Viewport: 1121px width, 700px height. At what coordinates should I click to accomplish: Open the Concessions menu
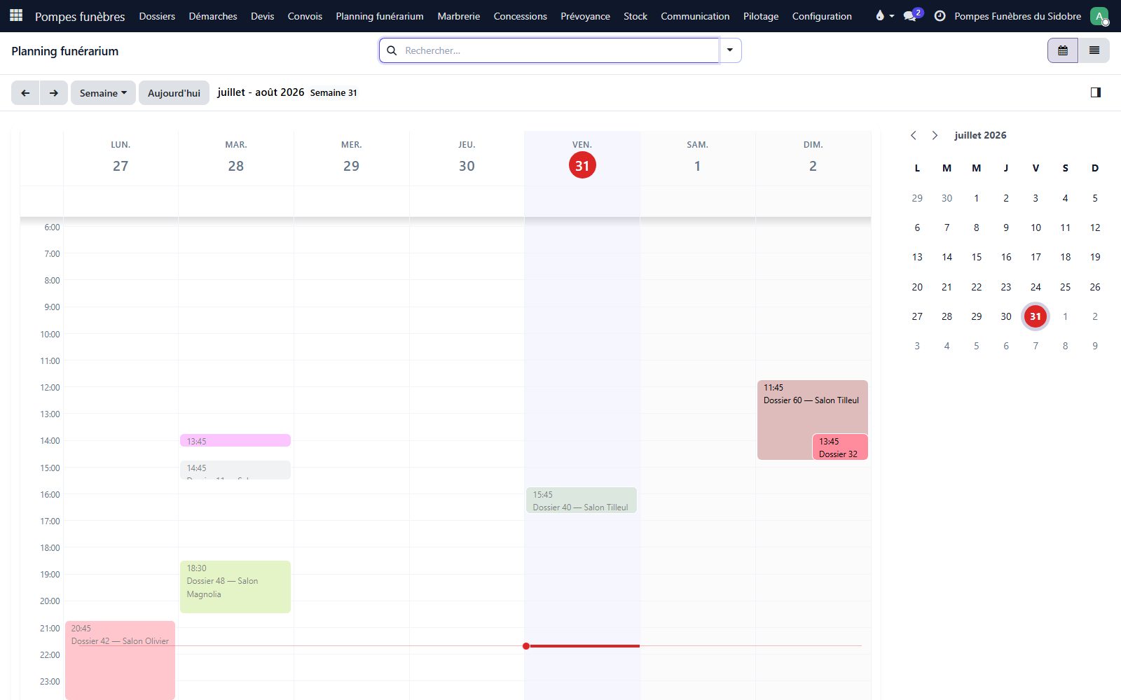tap(520, 15)
